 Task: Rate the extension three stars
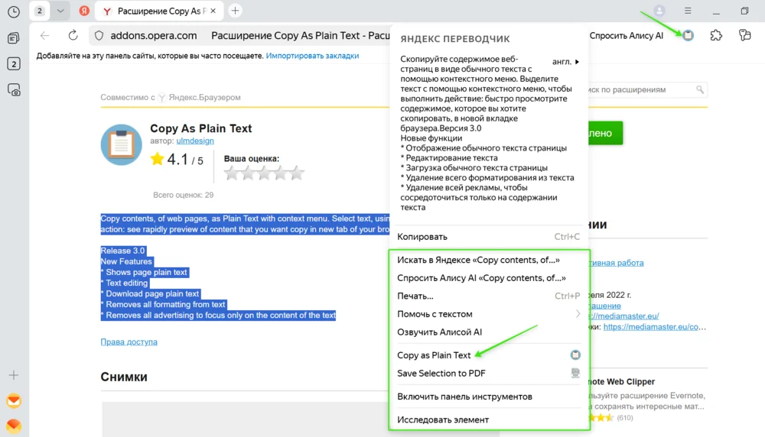264,173
